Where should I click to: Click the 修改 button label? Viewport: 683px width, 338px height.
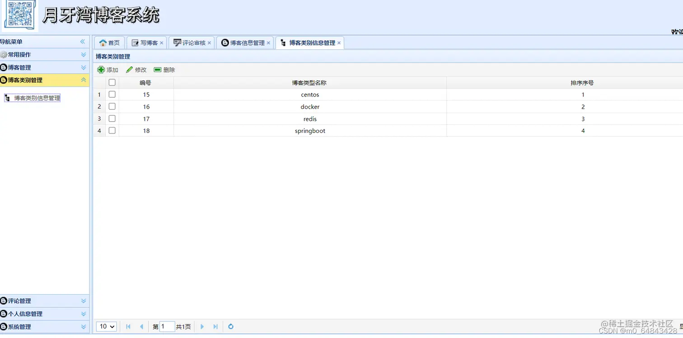click(141, 70)
